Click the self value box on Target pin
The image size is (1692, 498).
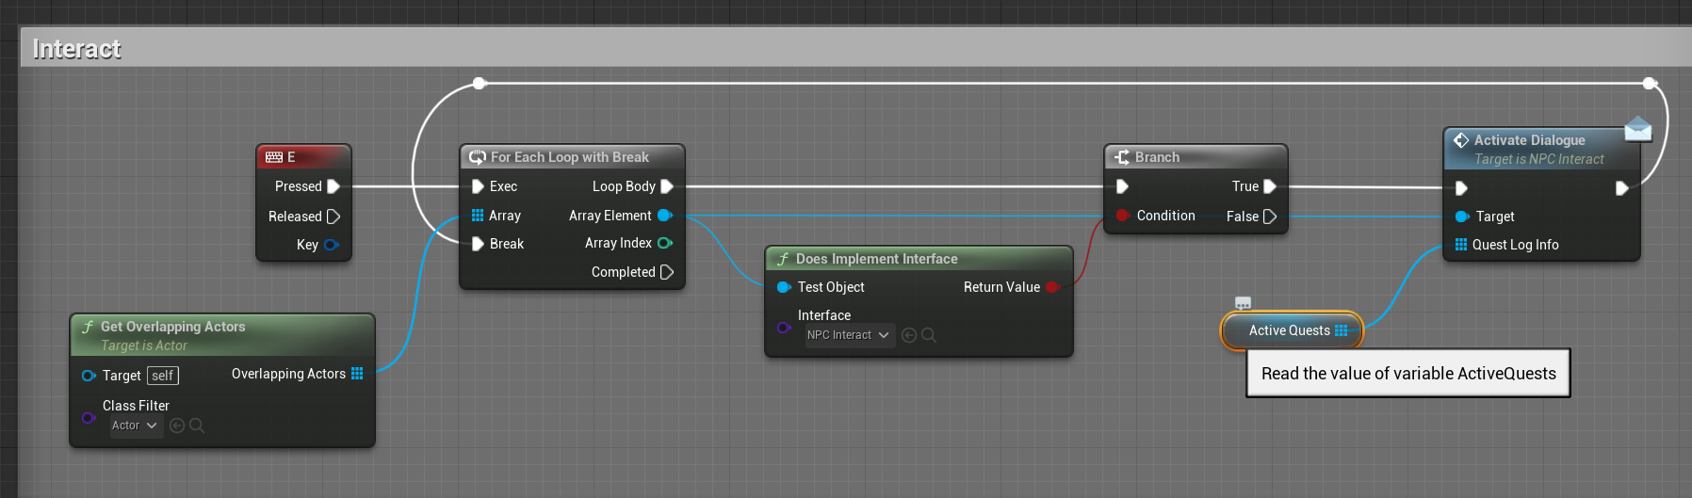[163, 376]
